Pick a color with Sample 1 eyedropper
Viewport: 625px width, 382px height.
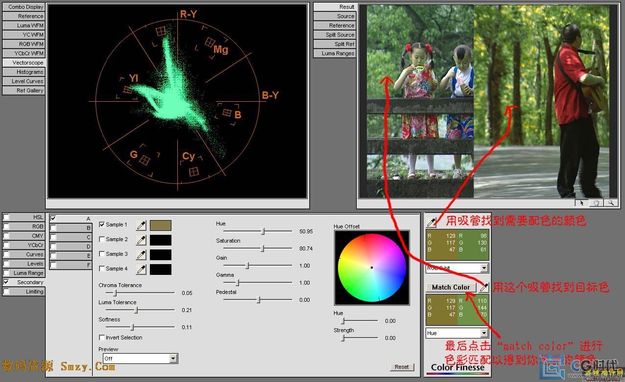[x=141, y=225]
